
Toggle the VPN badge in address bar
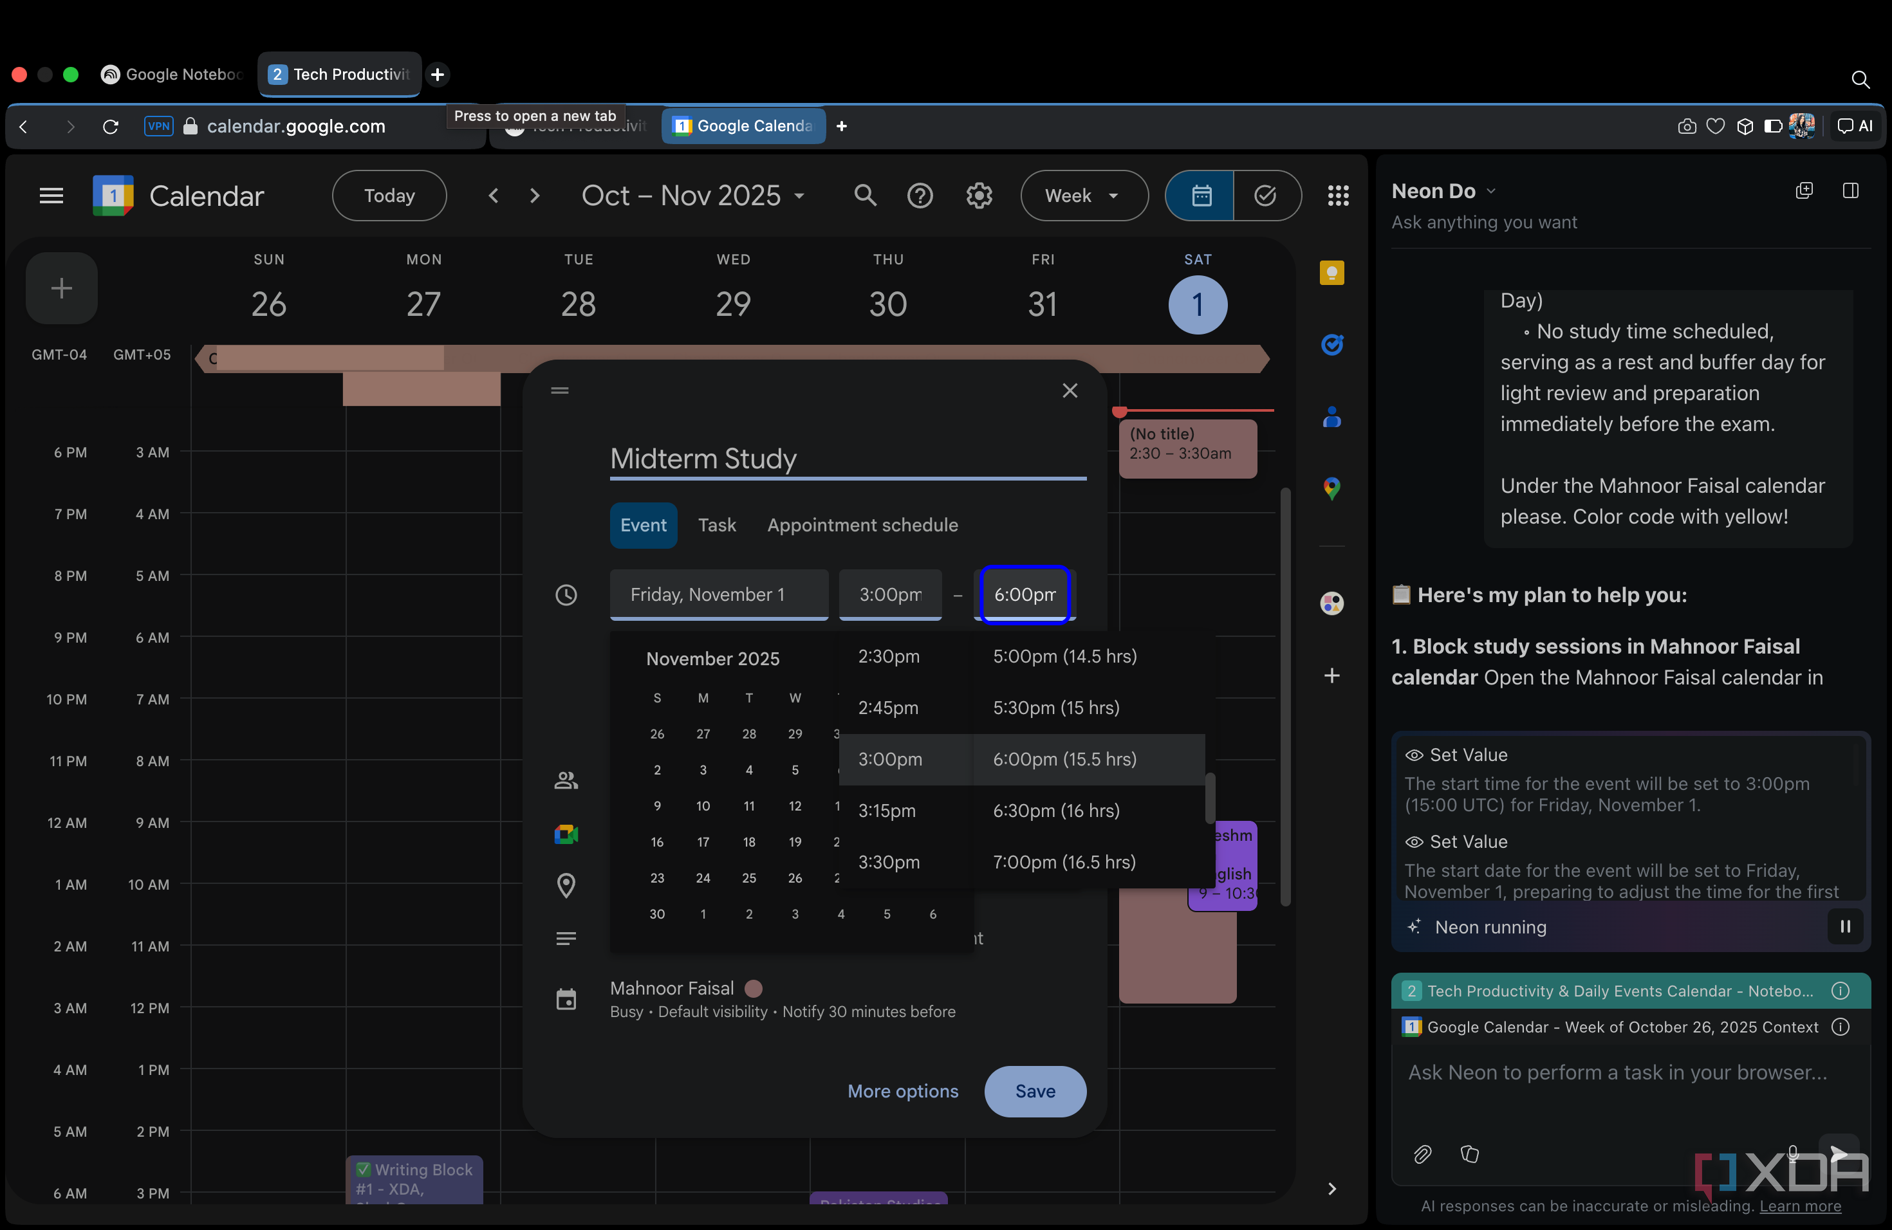[x=158, y=126]
